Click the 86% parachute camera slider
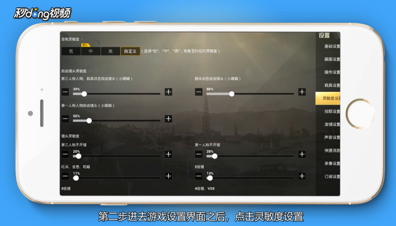 250,94
